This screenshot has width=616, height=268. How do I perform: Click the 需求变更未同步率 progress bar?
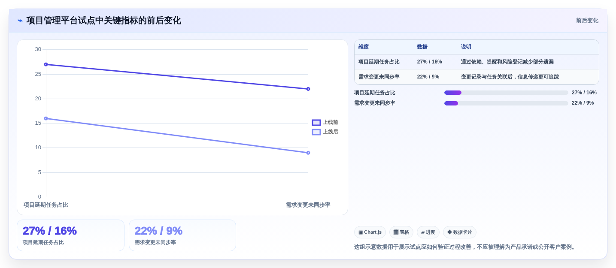click(506, 103)
